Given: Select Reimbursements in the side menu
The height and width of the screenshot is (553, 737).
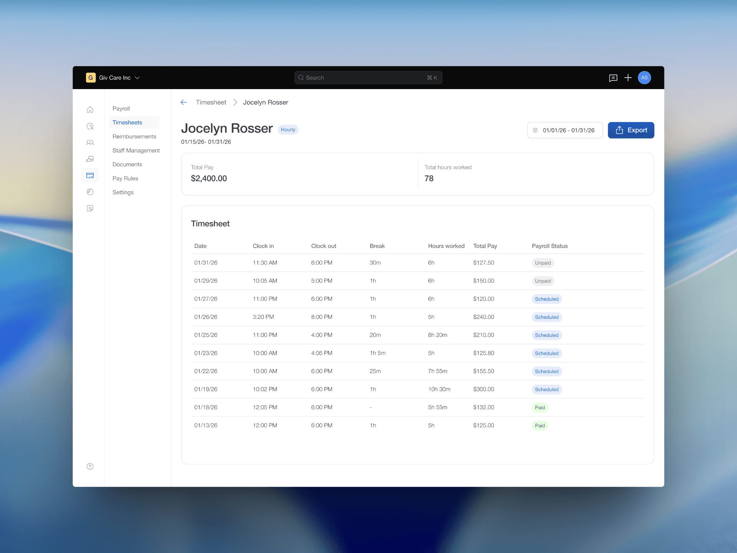Looking at the screenshot, I should [134, 137].
